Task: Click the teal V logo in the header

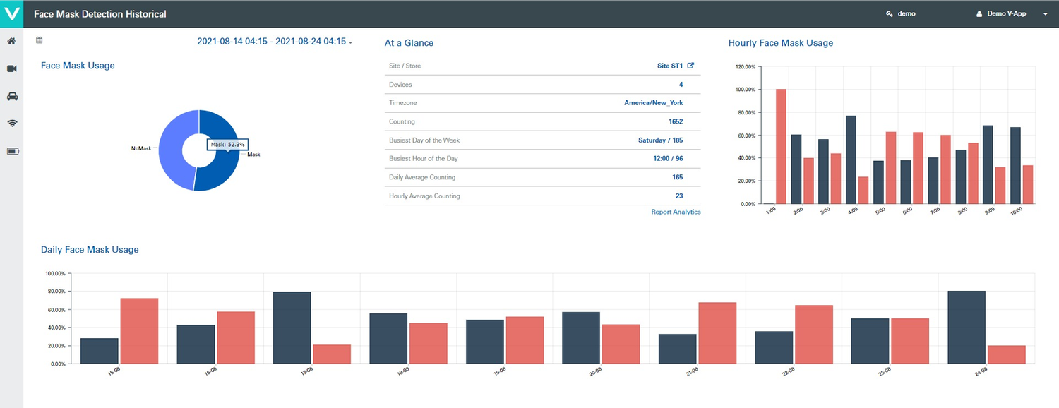Action: [x=11, y=13]
